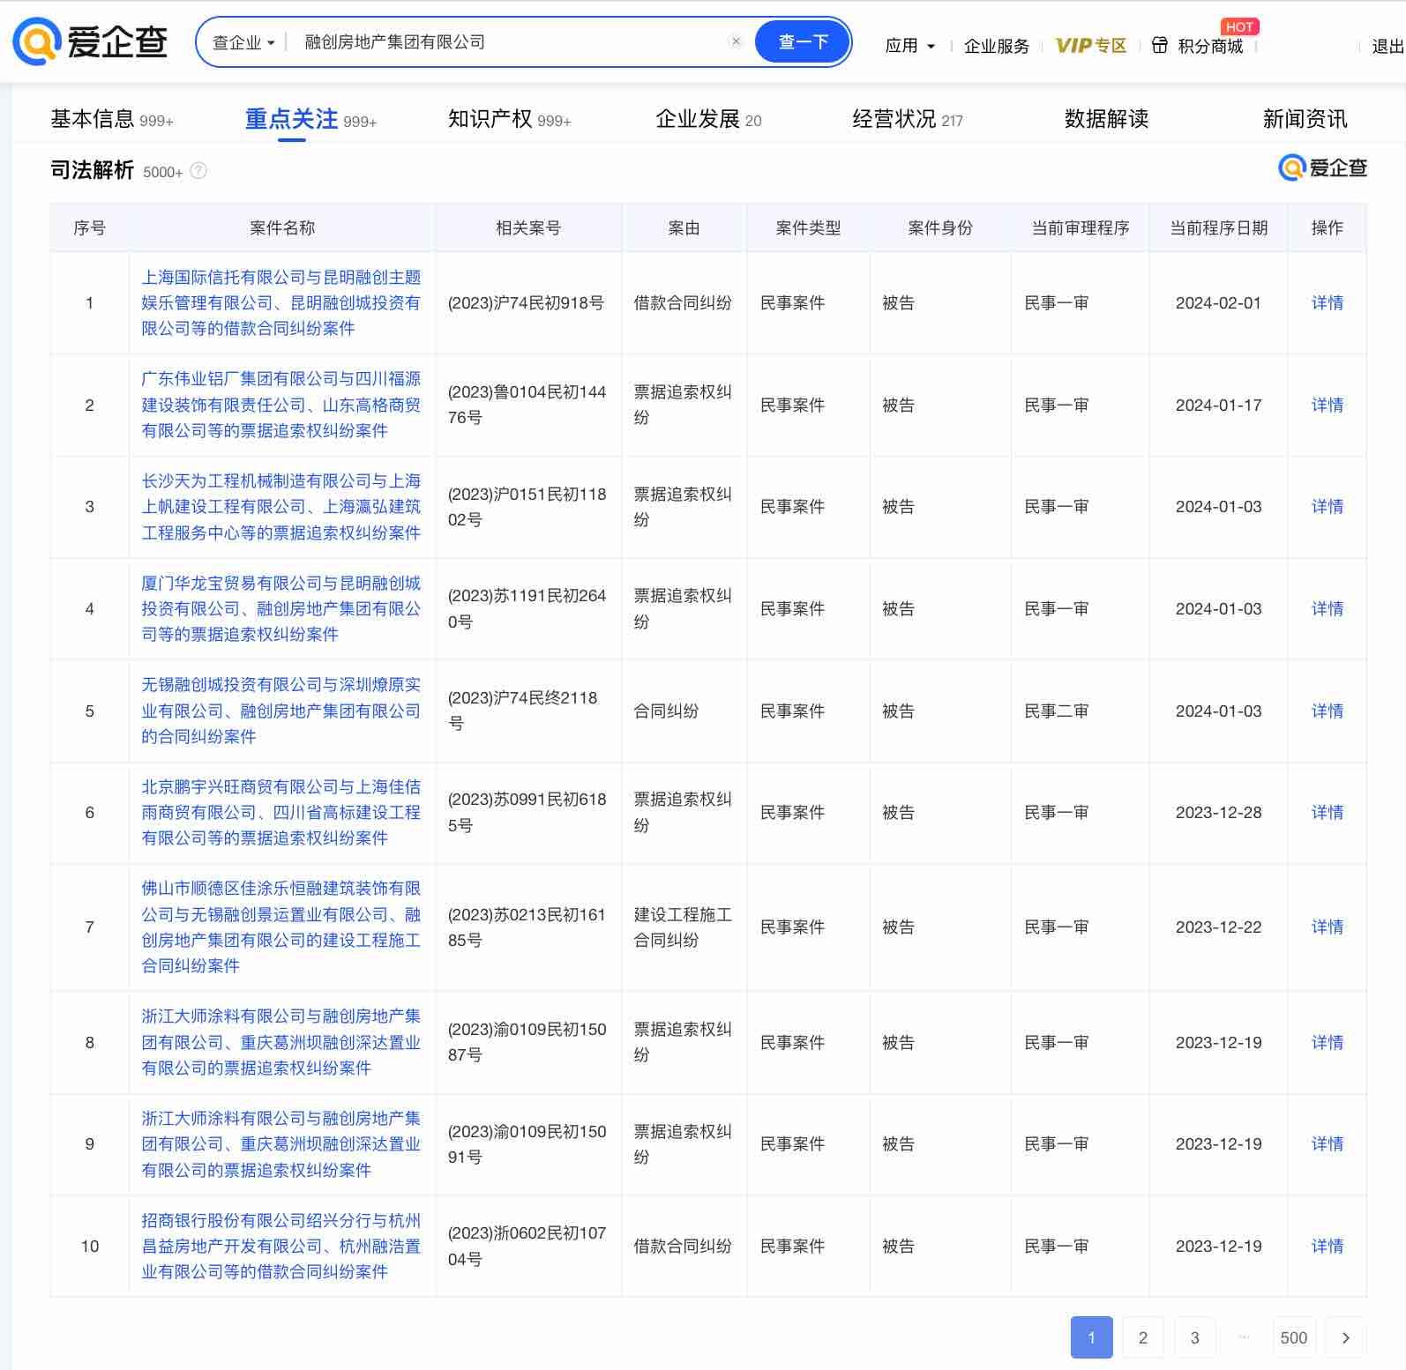Go to next page with the arrow button
This screenshot has height=1370, width=1406.
1345,1337
